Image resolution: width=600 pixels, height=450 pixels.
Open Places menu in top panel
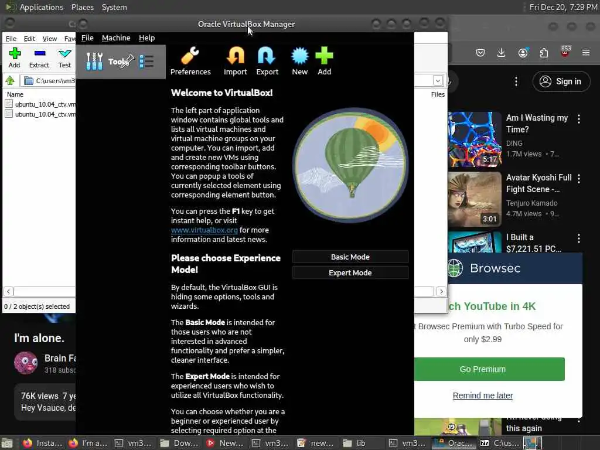(x=82, y=7)
